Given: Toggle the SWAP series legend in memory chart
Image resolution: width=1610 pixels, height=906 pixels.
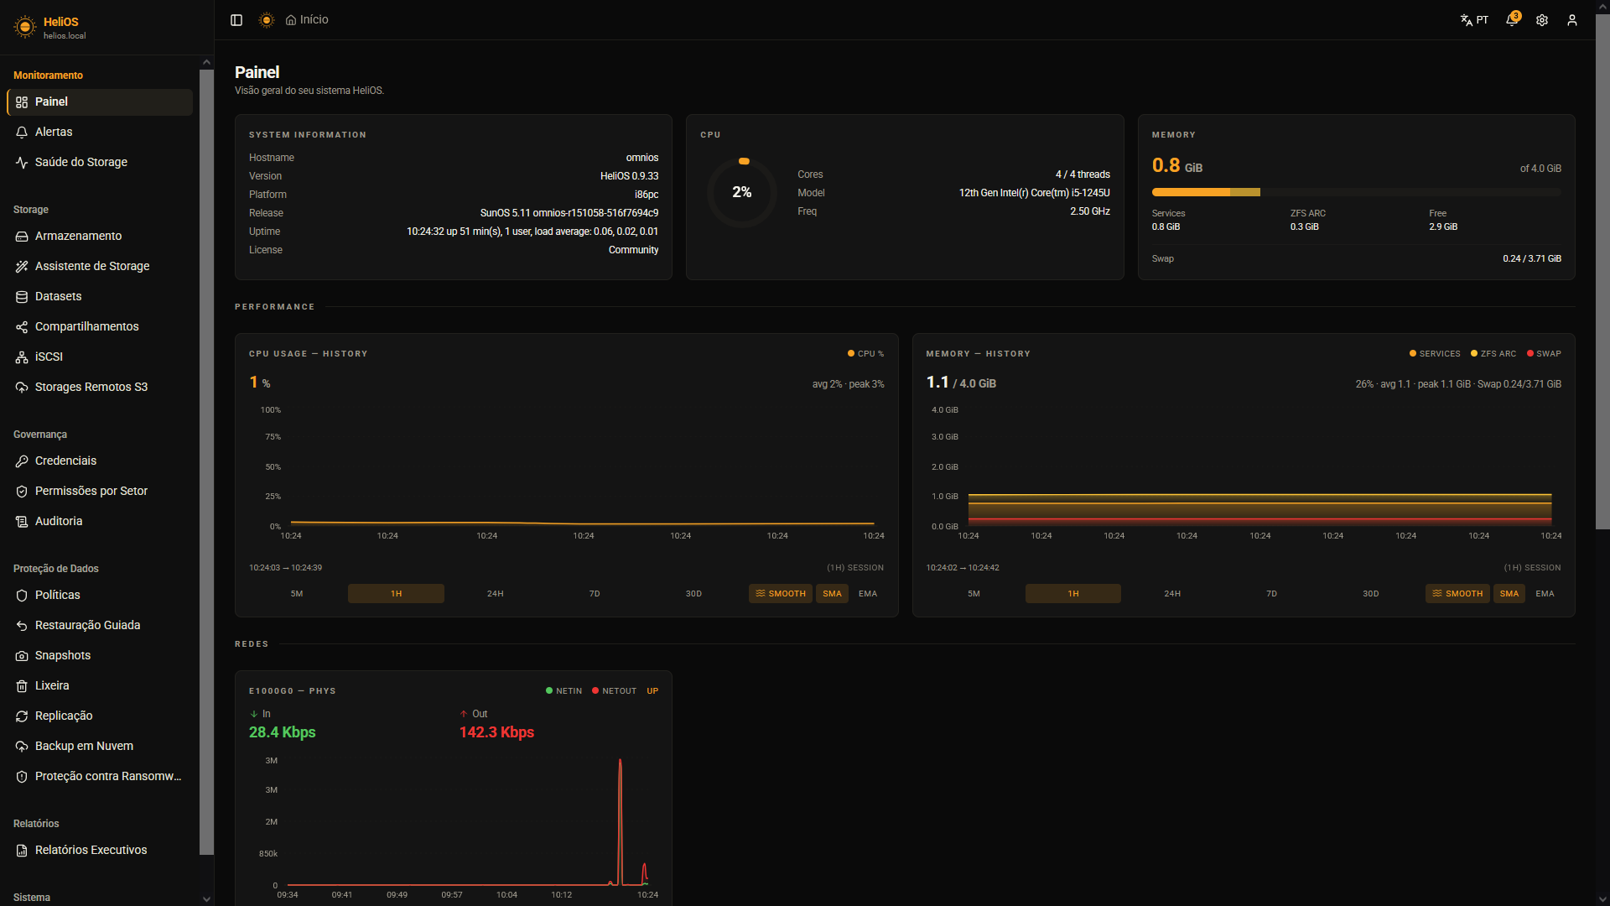Looking at the screenshot, I should pyautogui.click(x=1544, y=354).
